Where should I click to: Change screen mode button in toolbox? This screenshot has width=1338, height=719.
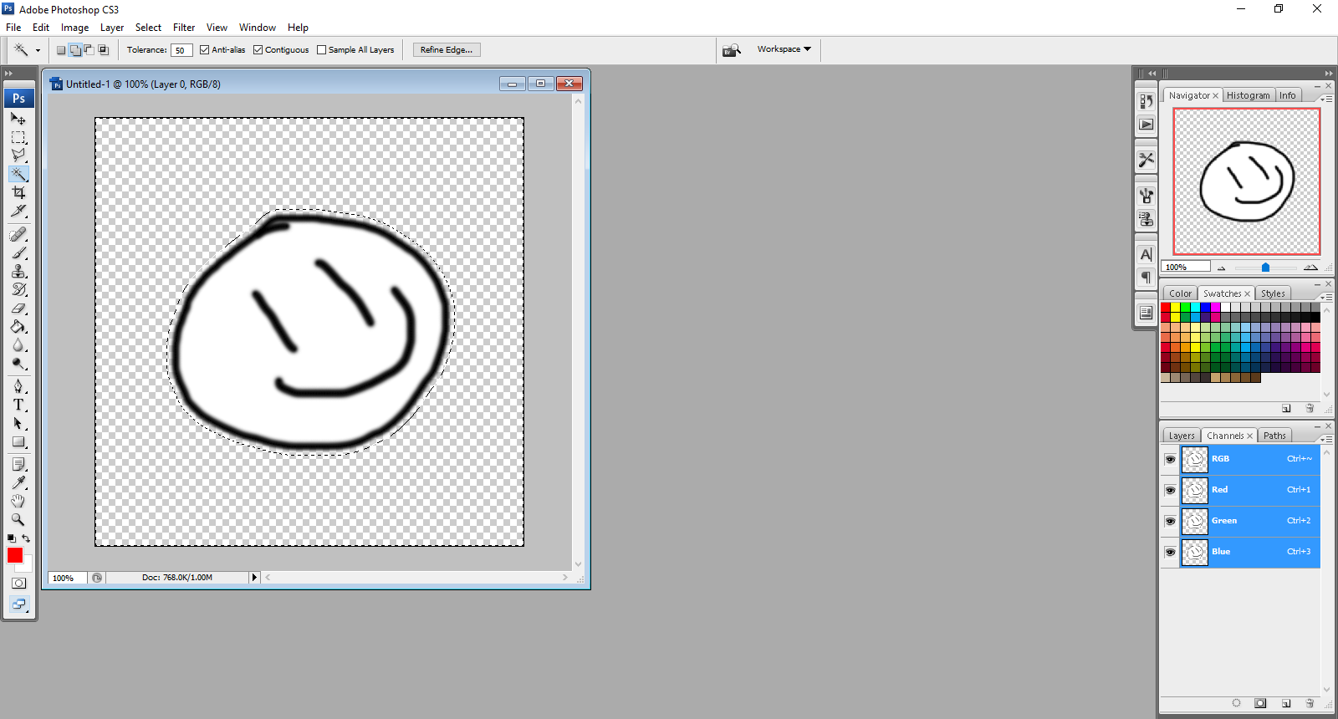click(18, 604)
